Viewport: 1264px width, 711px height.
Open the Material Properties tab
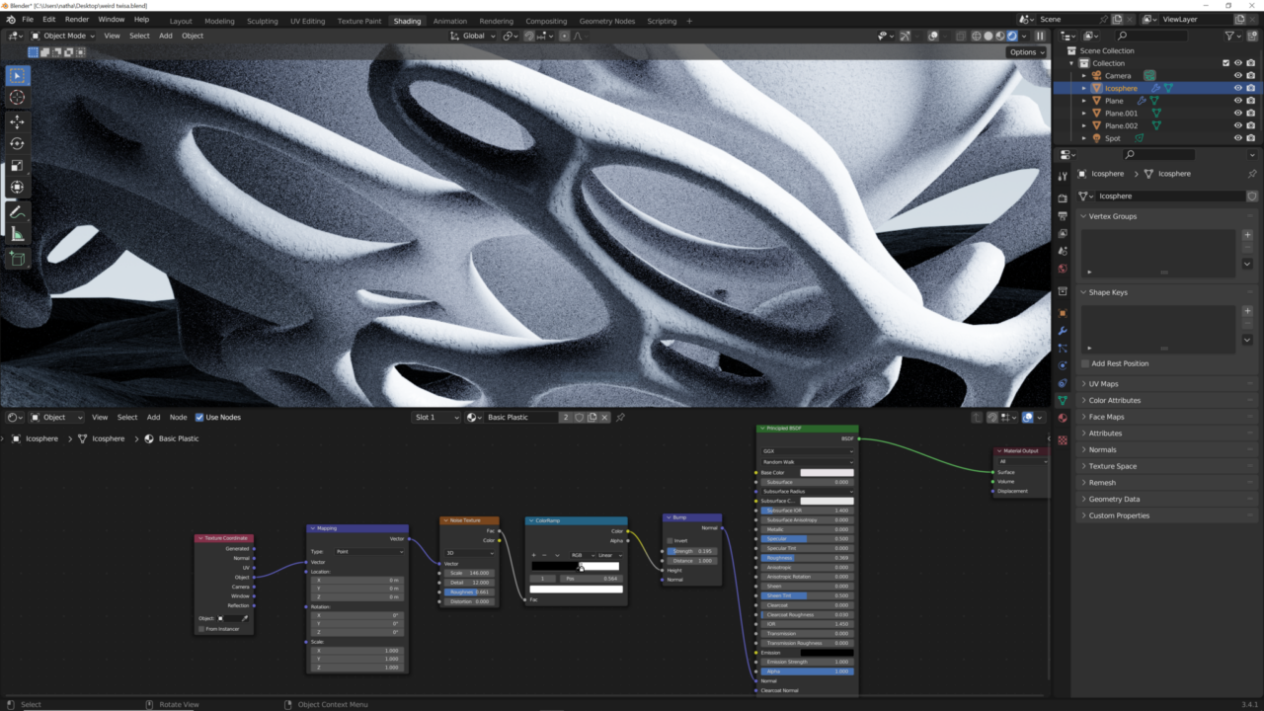[1063, 415]
